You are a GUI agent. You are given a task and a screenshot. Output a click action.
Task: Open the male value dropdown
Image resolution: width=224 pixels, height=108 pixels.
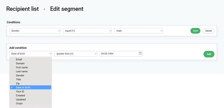coord(139,31)
